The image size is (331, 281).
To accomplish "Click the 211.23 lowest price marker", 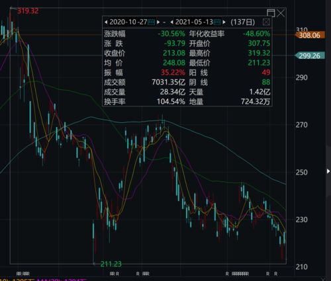I will [111, 264].
